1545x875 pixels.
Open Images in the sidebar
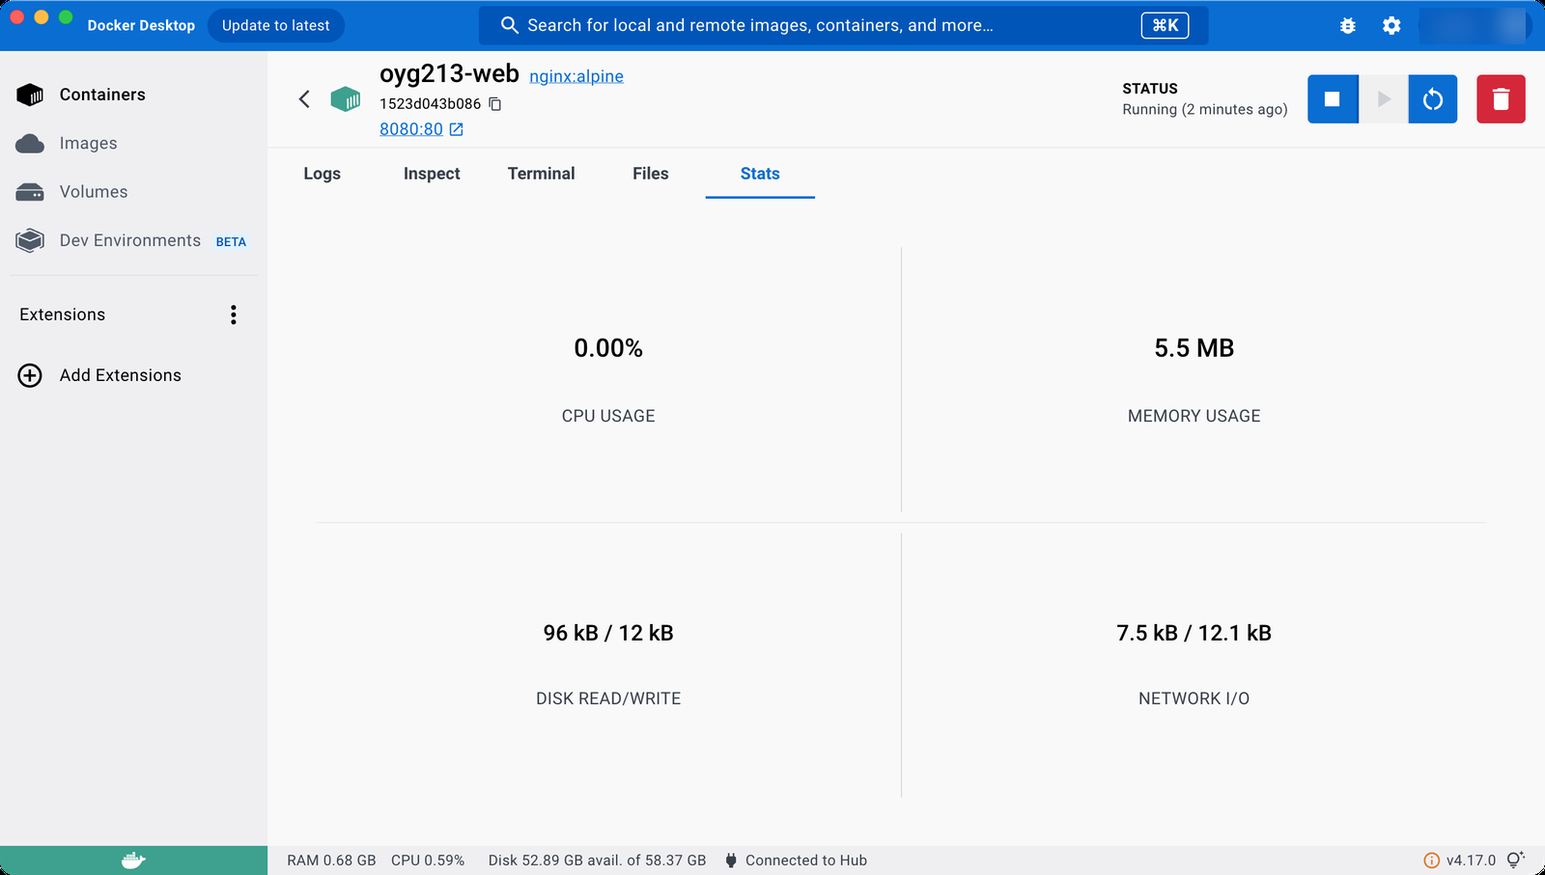(134, 143)
